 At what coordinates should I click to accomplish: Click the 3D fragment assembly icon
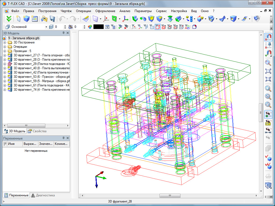(x=257, y=19)
